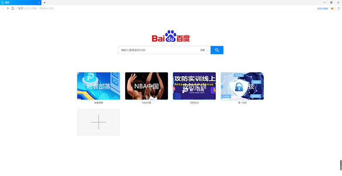Click the 攻防实训 caption below tile
The image size is (342, 176).
click(195, 103)
